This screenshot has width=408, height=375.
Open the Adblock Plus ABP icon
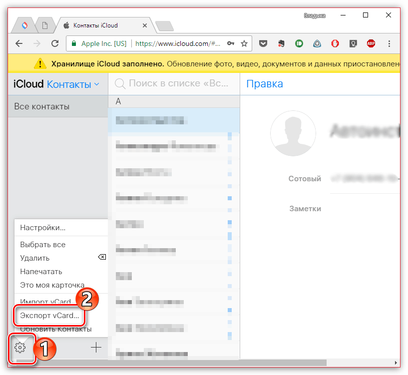pos(371,43)
